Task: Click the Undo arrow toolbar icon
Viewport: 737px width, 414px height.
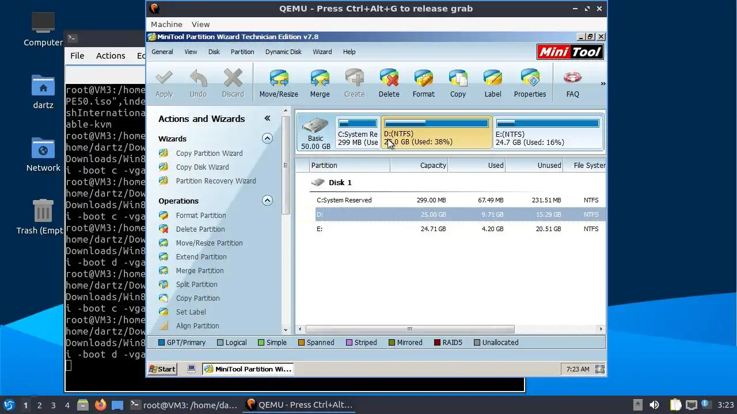Action: tap(198, 78)
